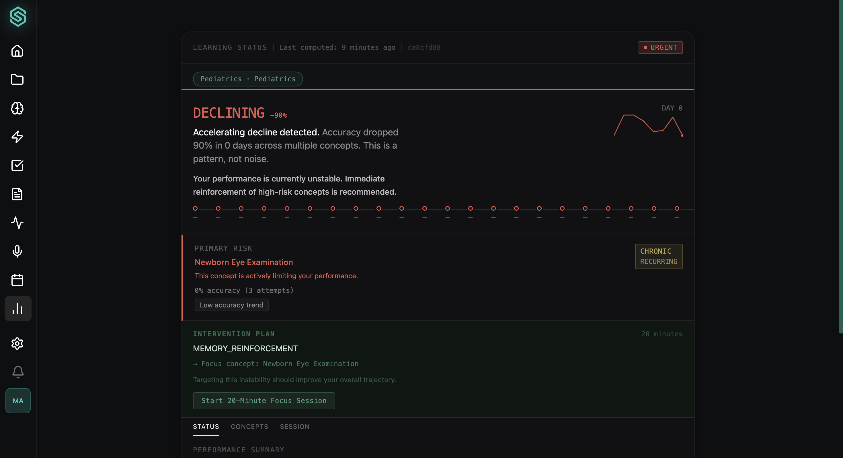Image resolution: width=843 pixels, height=458 pixels.
Task: Start 20-Minute Focus Session
Action: [264, 400]
